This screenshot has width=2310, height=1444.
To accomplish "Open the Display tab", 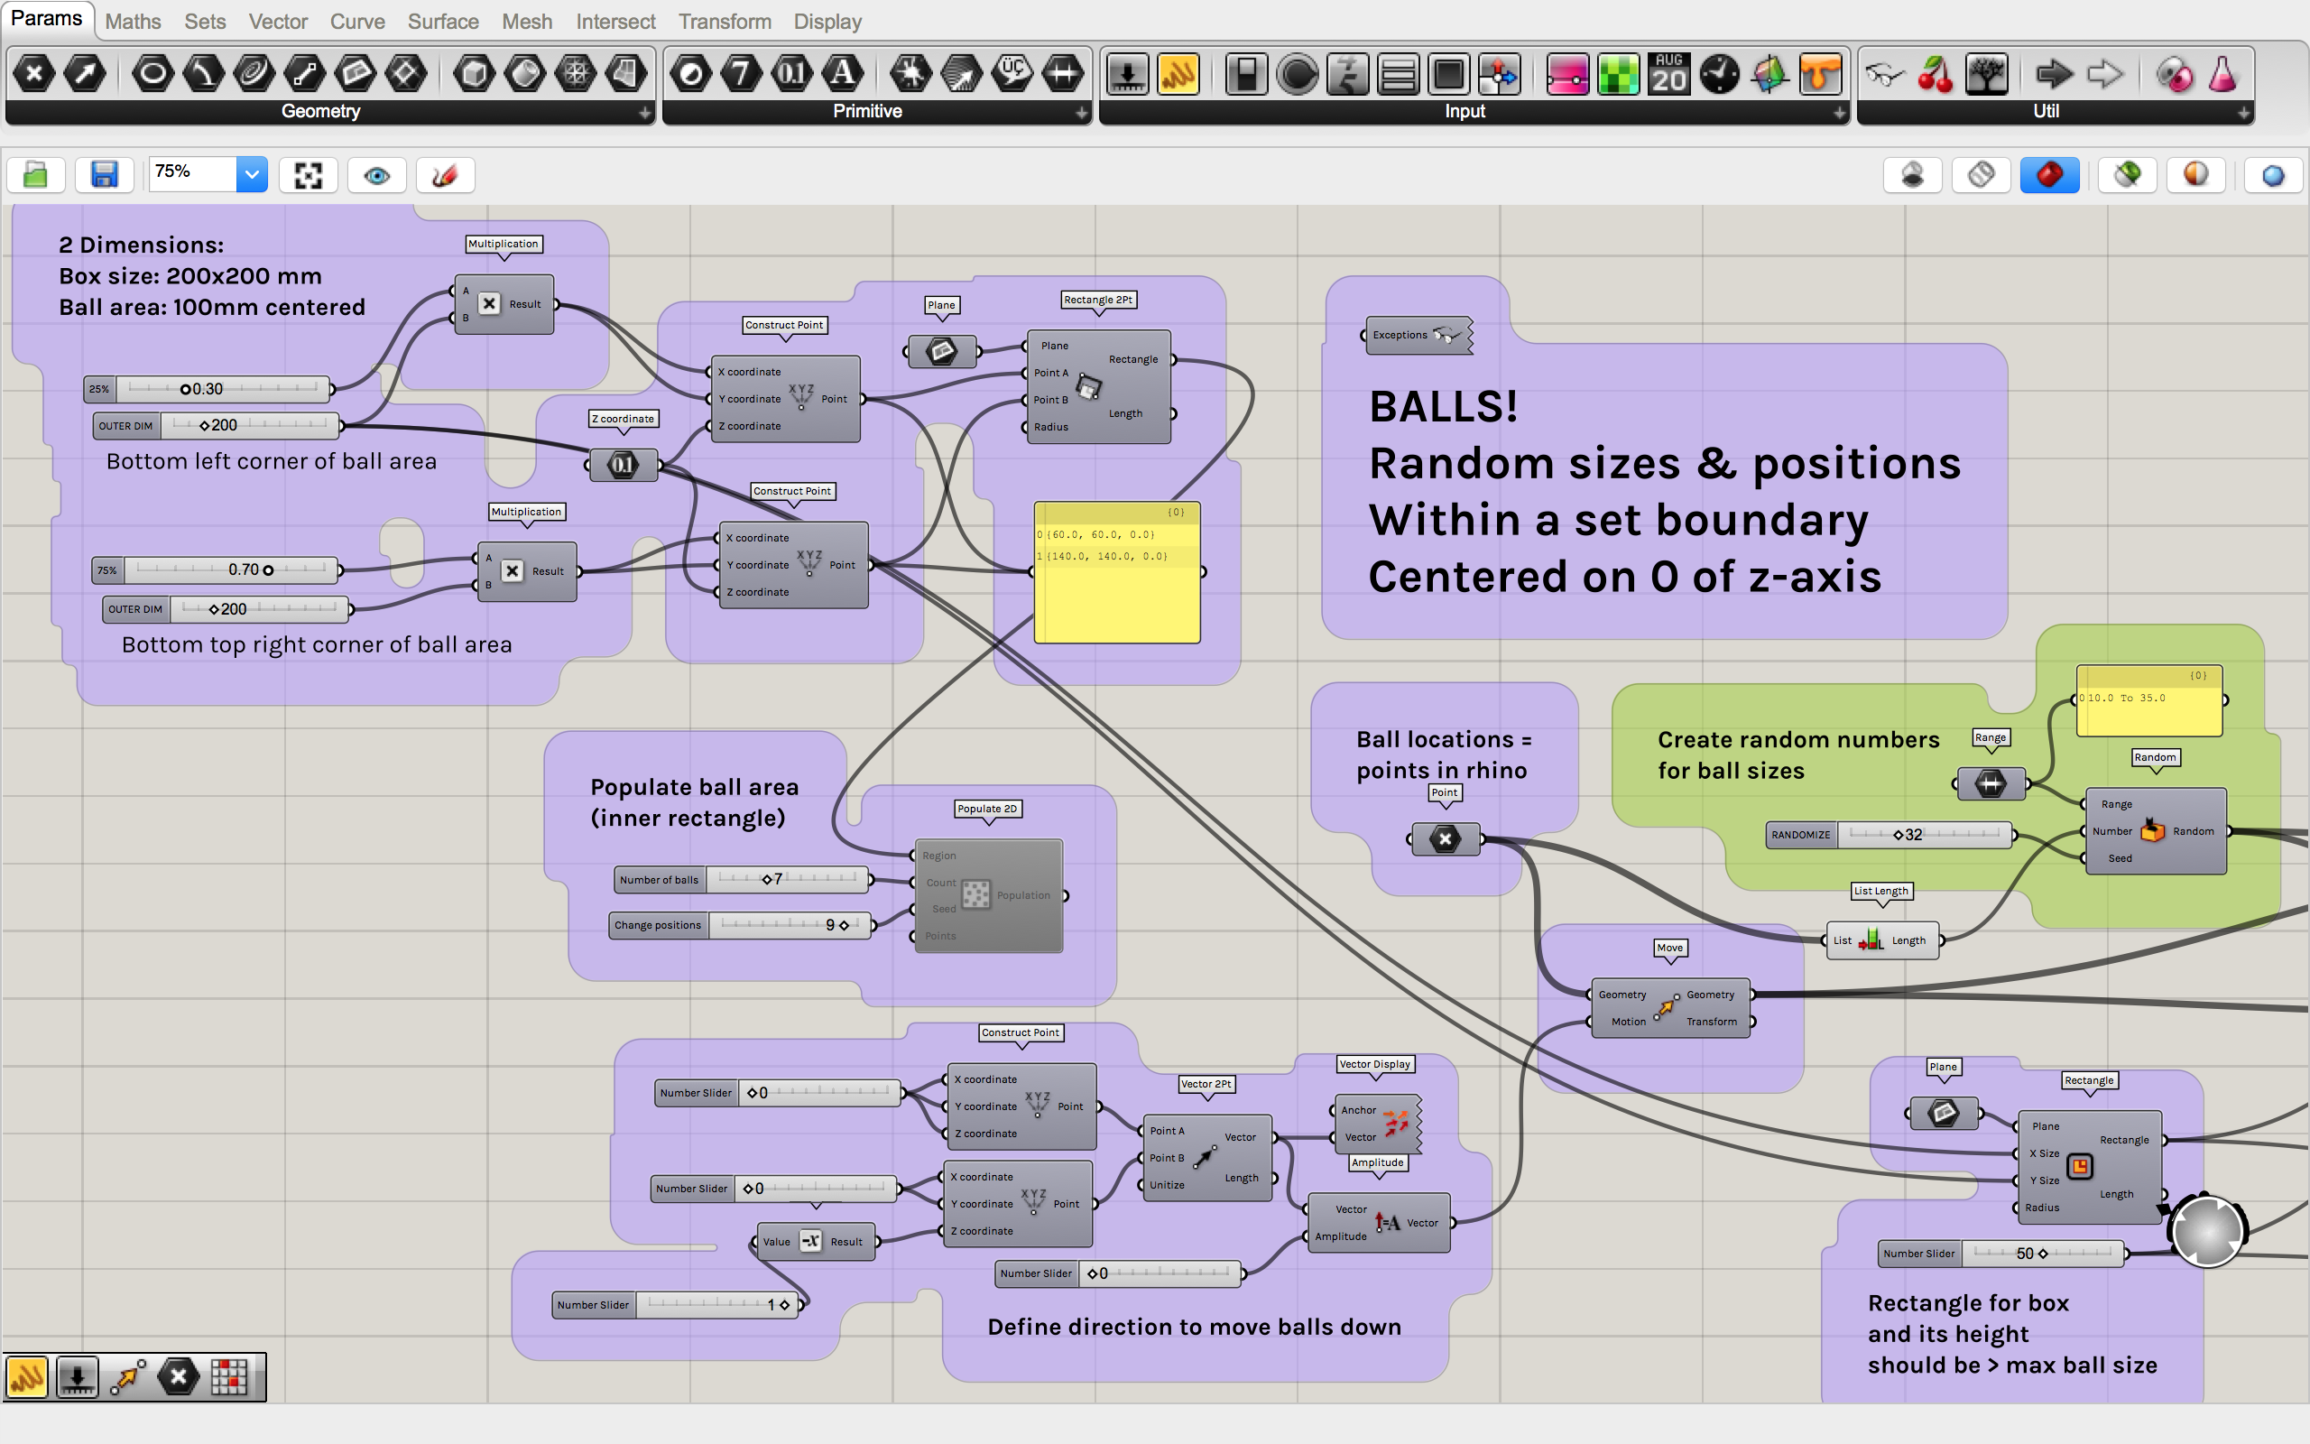I will [x=827, y=21].
